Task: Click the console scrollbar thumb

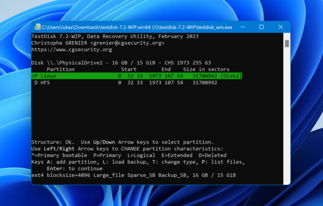Action: pos(287,43)
